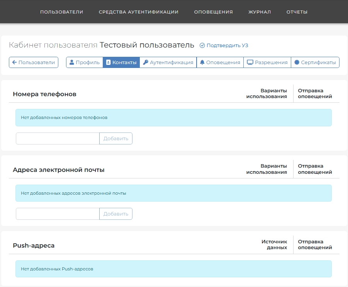Image resolution: width=348 pixels, height=287 pixels.
Task: Switch to the Сертификаты tab
Action: (x=315, y=62)
